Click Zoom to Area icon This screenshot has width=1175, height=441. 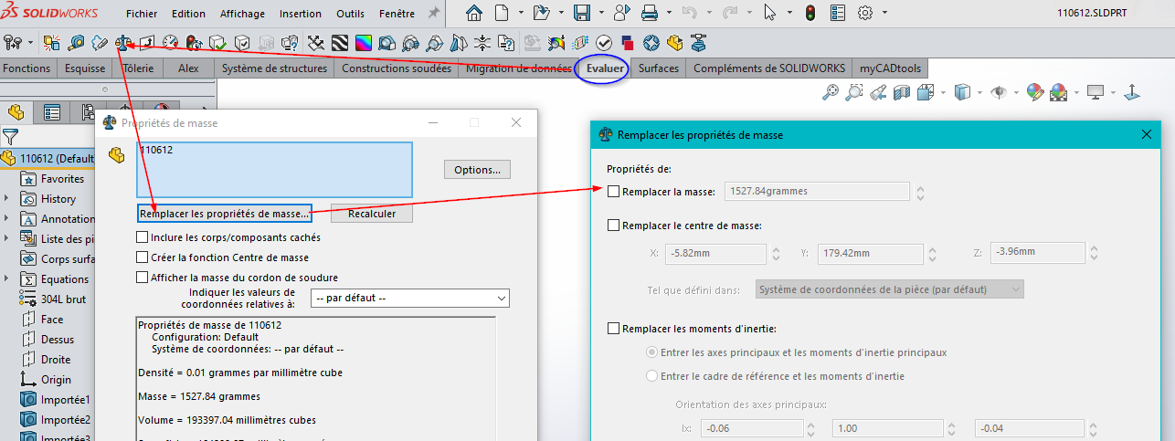[854, 91]
